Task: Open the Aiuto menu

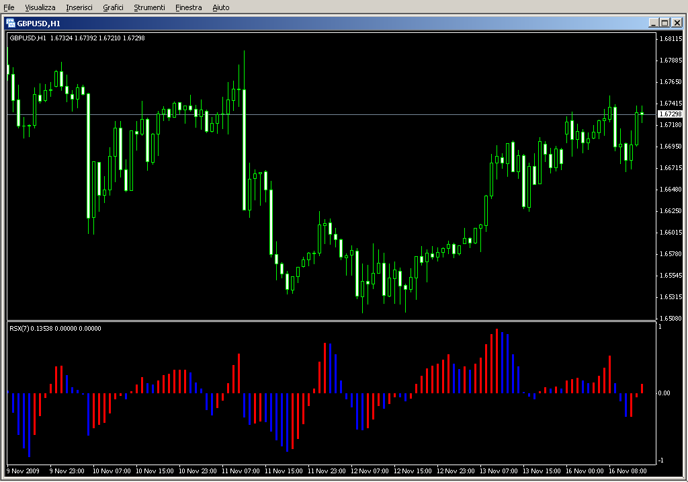Action: coord(220,7)
